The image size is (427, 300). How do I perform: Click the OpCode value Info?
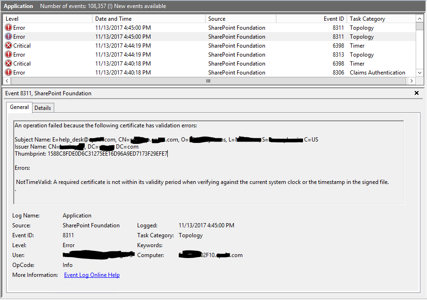(67, 265)
